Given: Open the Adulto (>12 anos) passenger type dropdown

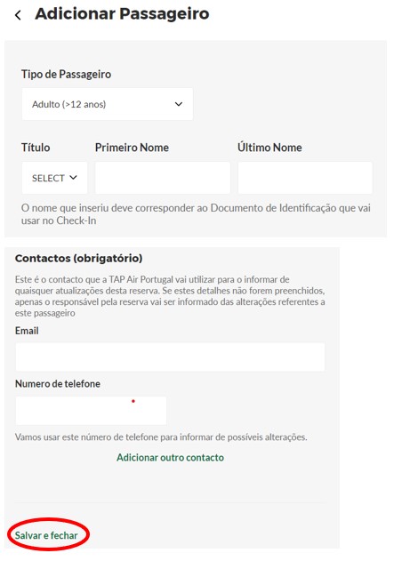Looking at the screenshot, I should coord(108,104).
